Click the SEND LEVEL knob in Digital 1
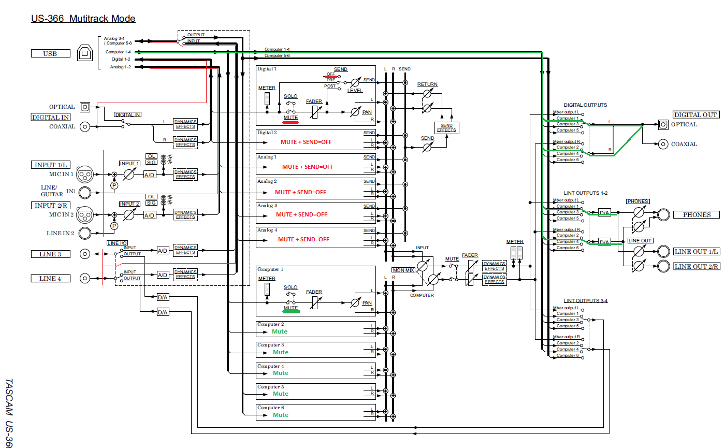 (355, 82)
